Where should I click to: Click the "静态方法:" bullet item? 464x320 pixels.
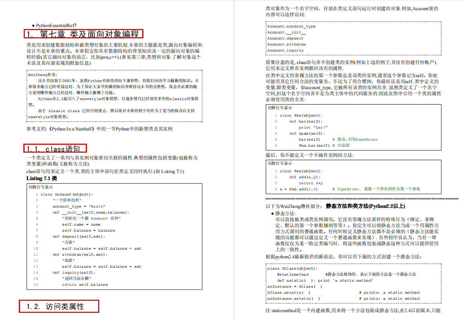285,213
